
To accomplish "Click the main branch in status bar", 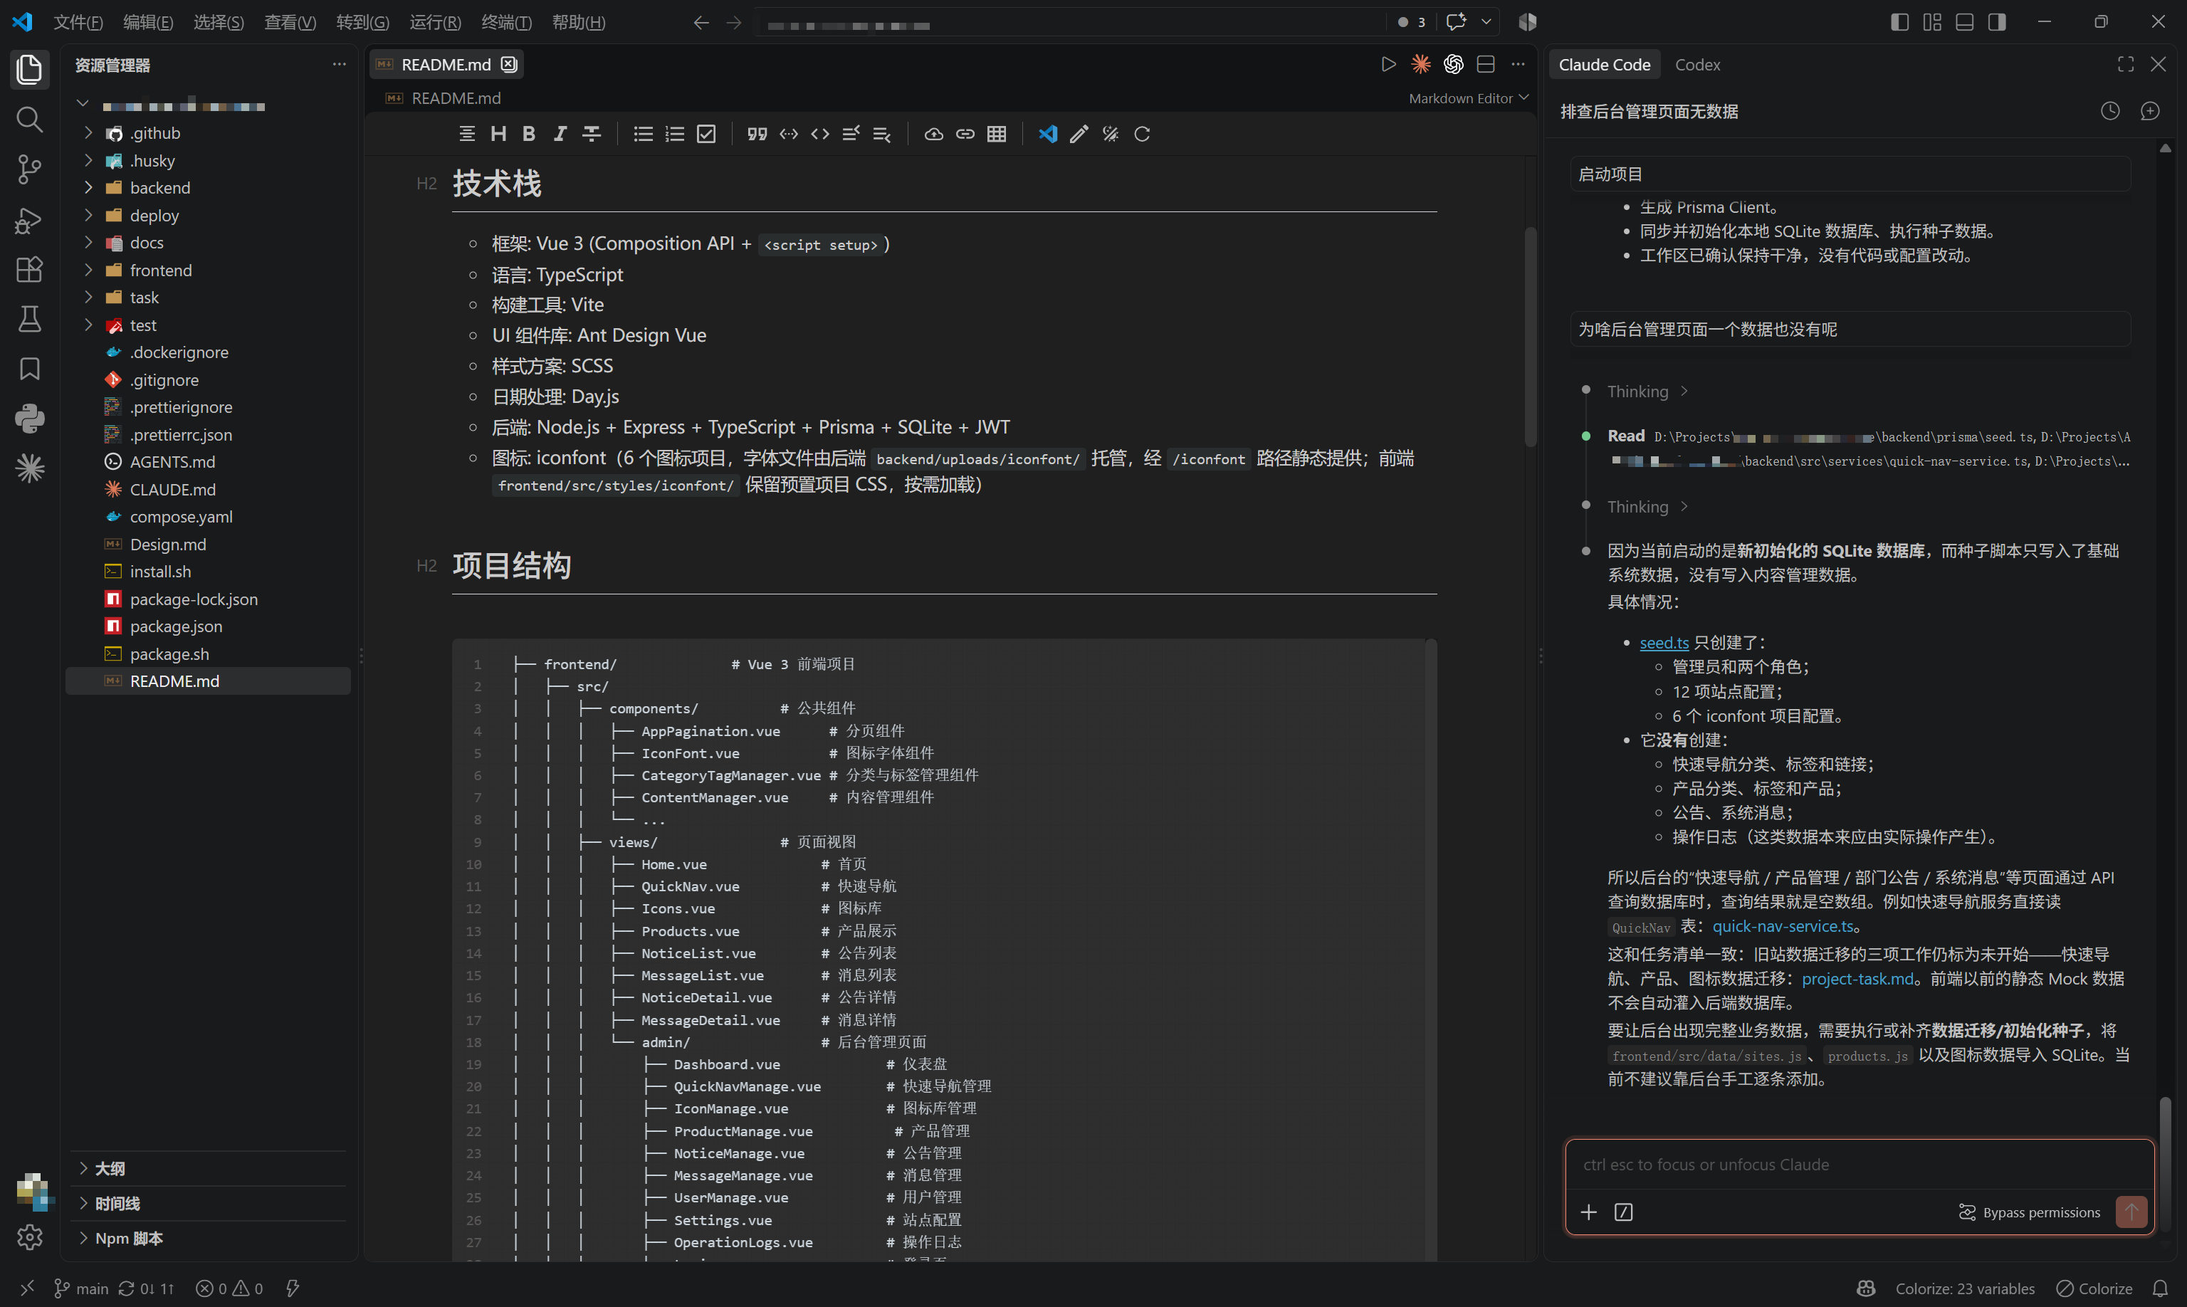I will (81, 1288).
